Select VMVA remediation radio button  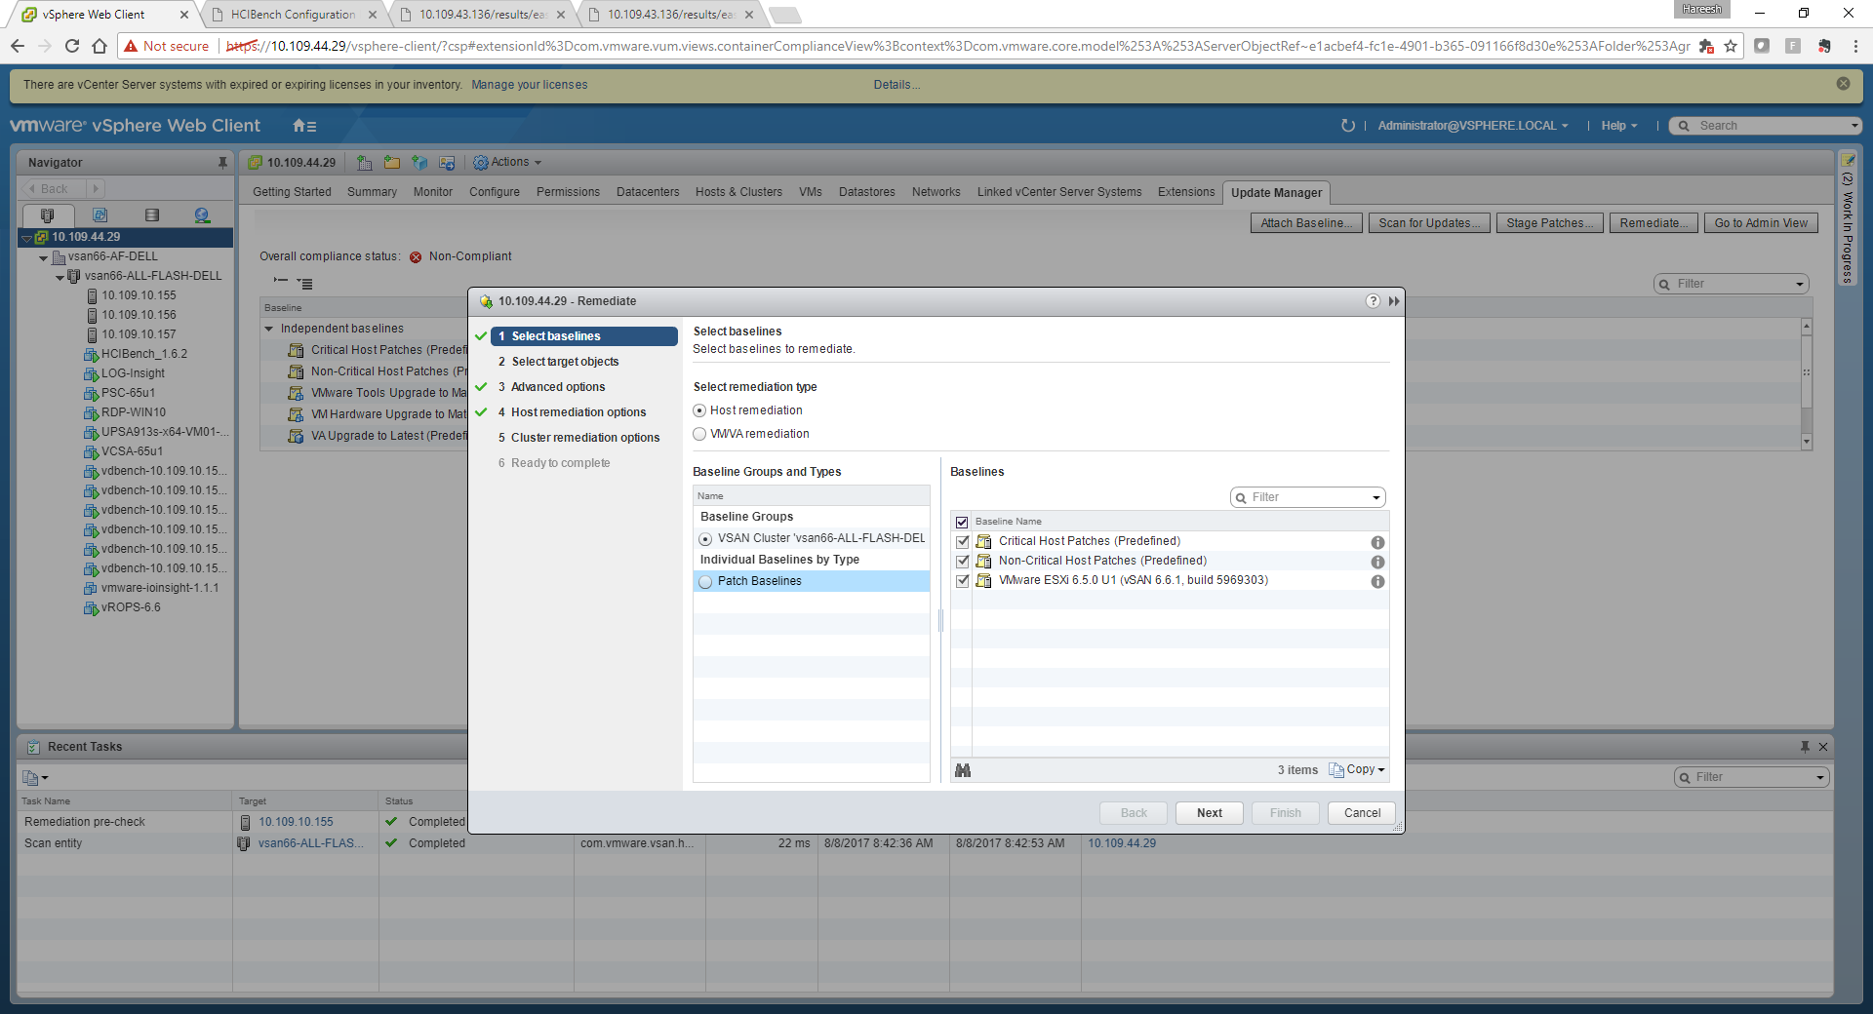[699, 434]
